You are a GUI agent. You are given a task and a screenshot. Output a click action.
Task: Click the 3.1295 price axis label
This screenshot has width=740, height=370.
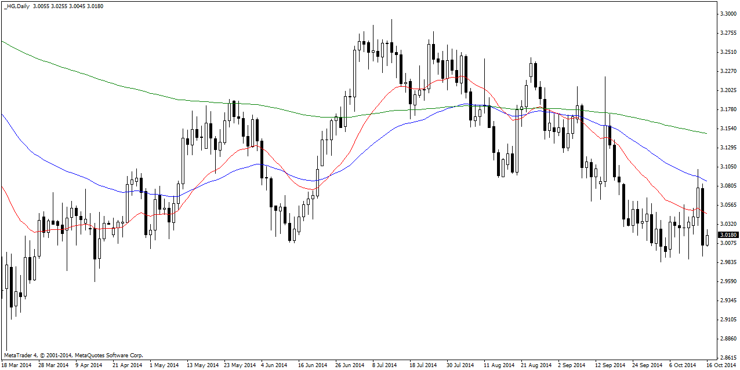pos(728,148)
